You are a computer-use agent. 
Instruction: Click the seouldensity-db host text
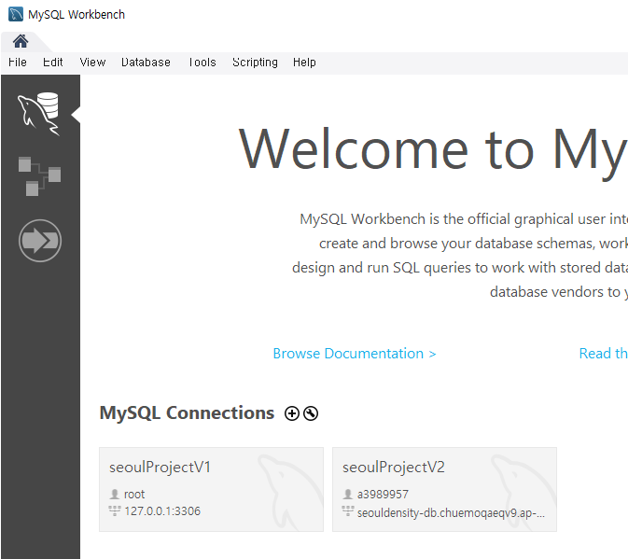[x=451, y=513]
